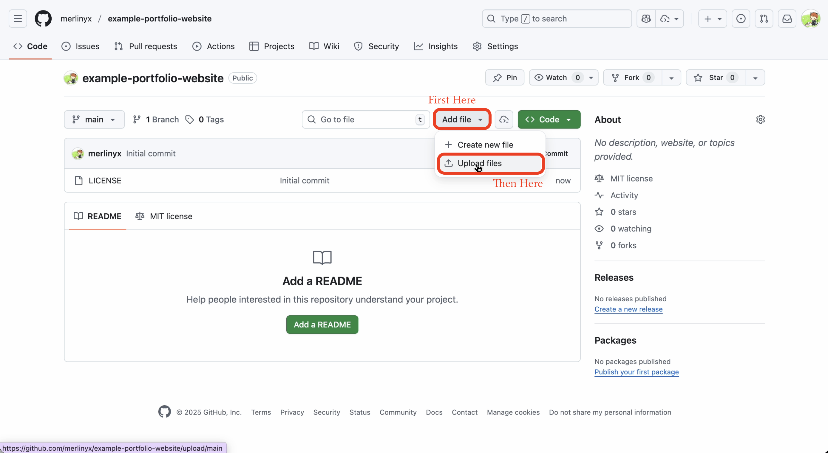Viewport: 828px width, 453px height.
Task: Fork the repository
Action: pyautogui.click(x=632, y=77)
